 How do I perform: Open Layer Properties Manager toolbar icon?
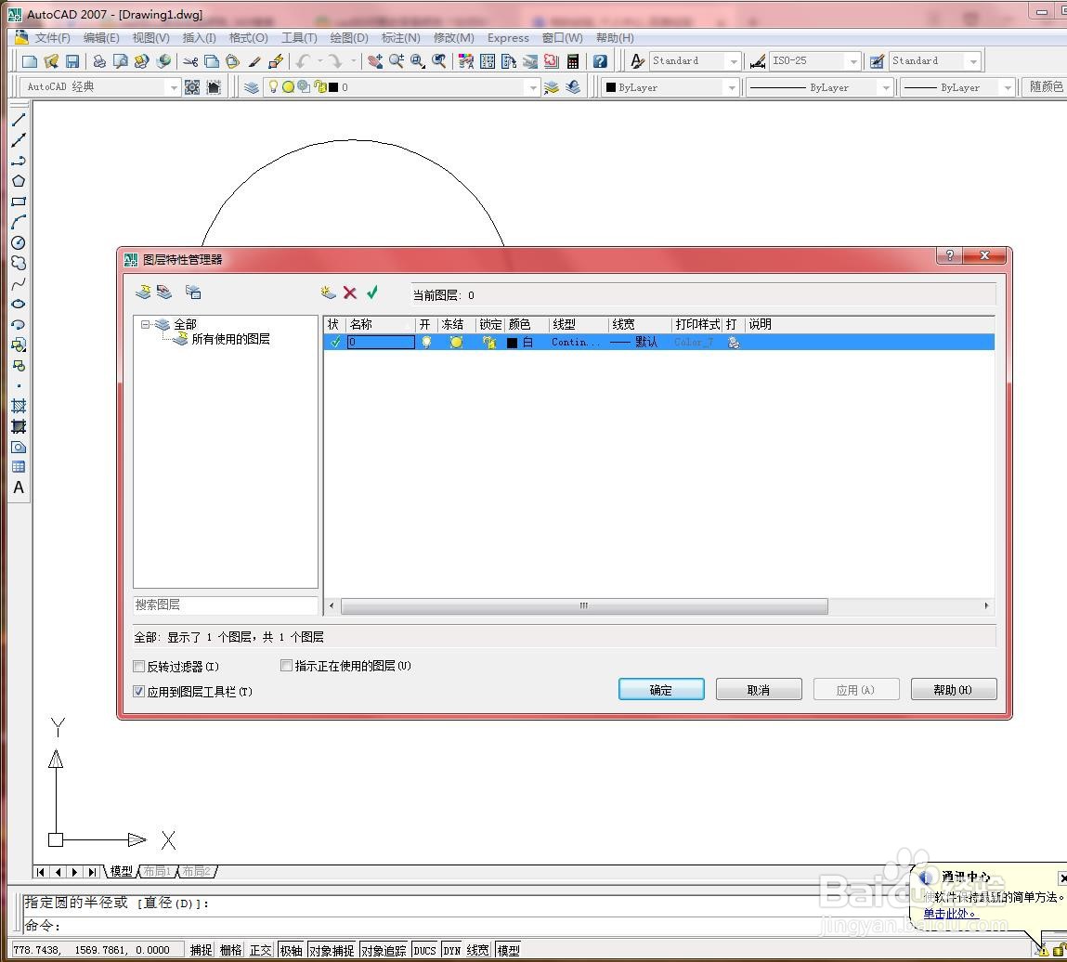point(252,87)
